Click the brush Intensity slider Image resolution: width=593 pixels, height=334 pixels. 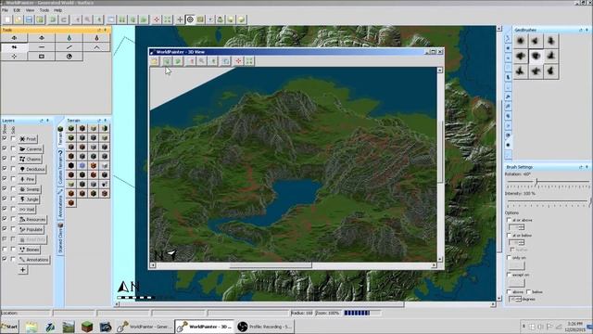pos(548,201)
